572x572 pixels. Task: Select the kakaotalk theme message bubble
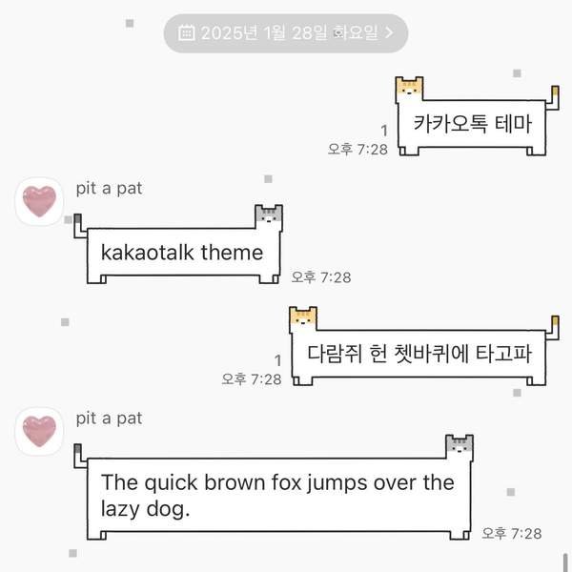click(183, 253)
